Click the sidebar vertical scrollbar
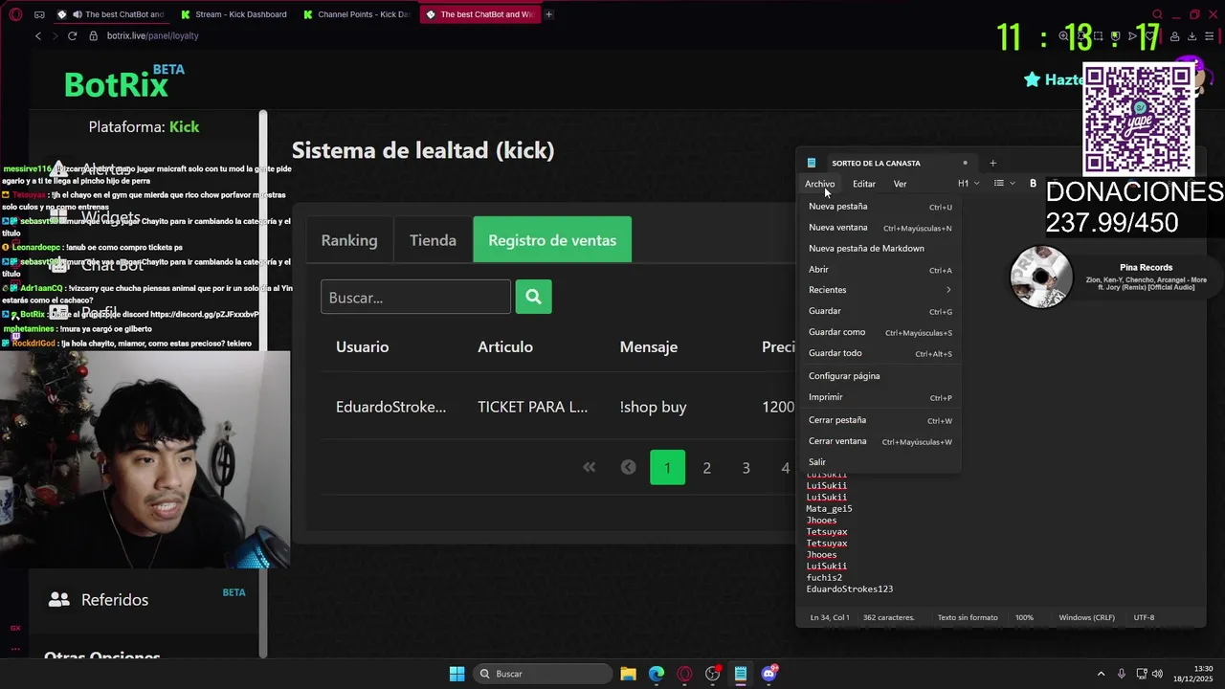The width and height of the screenshot is (1225, 689). pyautogui.click(x=263, y=383)
